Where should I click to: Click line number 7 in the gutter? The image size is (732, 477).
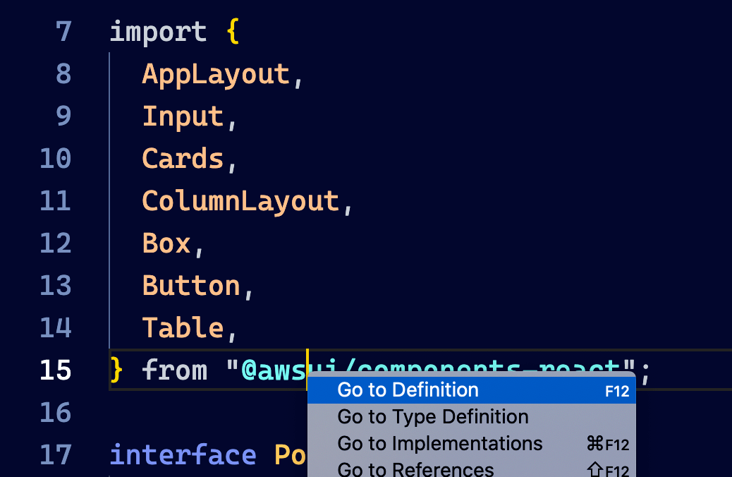63,31
